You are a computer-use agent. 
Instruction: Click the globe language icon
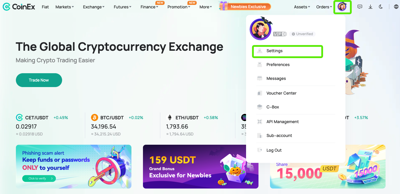[x=396, y=7]
